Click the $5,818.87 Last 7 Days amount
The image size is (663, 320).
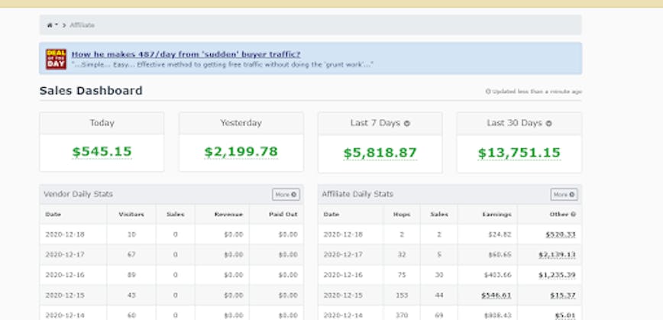[380, 153]
